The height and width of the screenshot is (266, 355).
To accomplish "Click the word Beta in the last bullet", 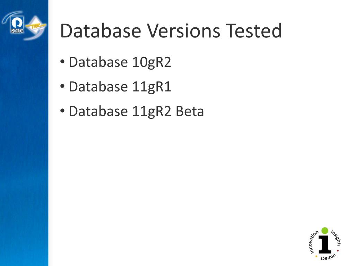I will coord(190,111).
